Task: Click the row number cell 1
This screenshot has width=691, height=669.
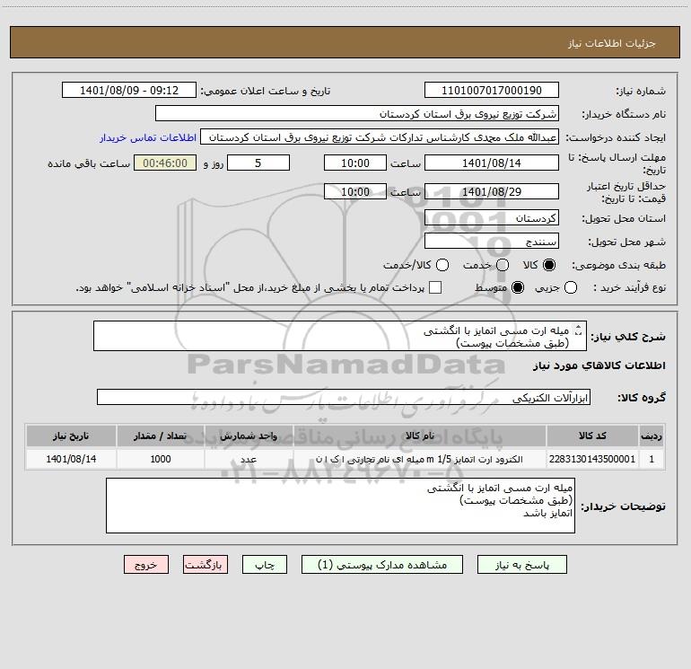Action: [652, 459]
